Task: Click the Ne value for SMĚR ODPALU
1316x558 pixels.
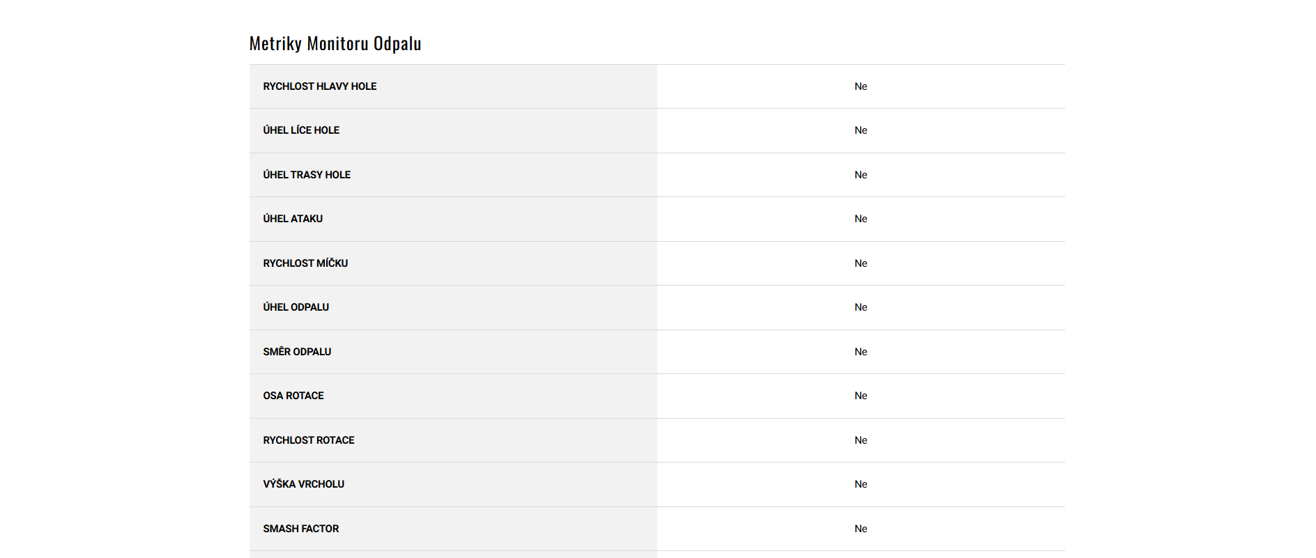Action: [x=861, y=352]
